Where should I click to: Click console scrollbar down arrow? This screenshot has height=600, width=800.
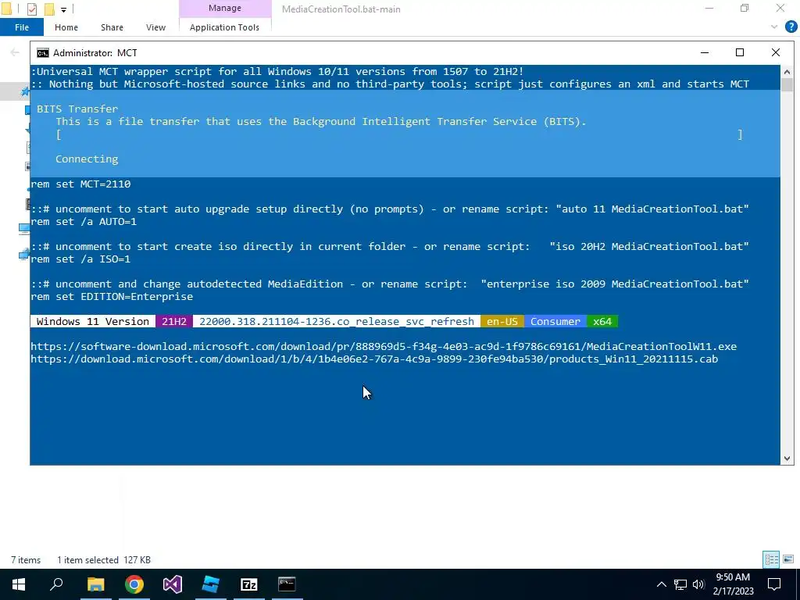[x=787, y=458]
